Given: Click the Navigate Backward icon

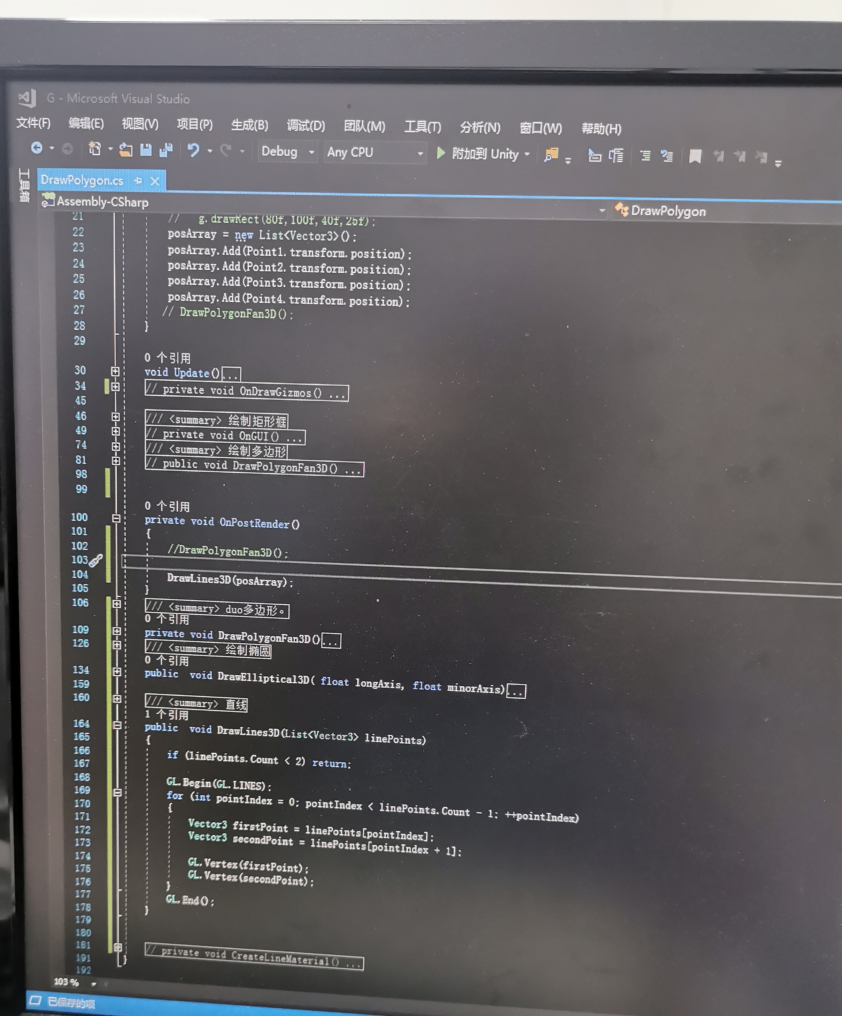Looking at the screenshot, I should point(37,148).
